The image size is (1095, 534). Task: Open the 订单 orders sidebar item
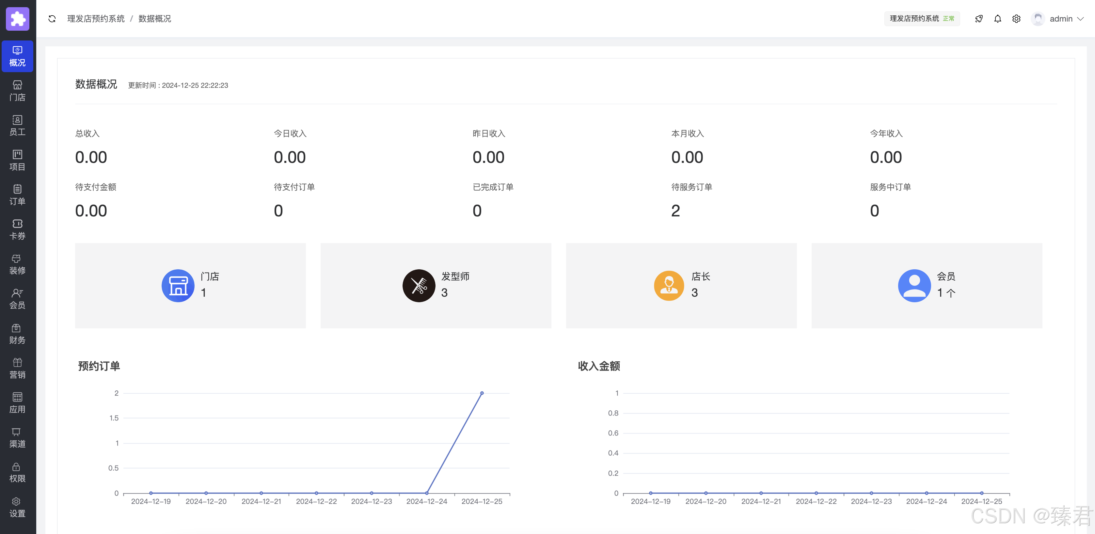[17, 195]
